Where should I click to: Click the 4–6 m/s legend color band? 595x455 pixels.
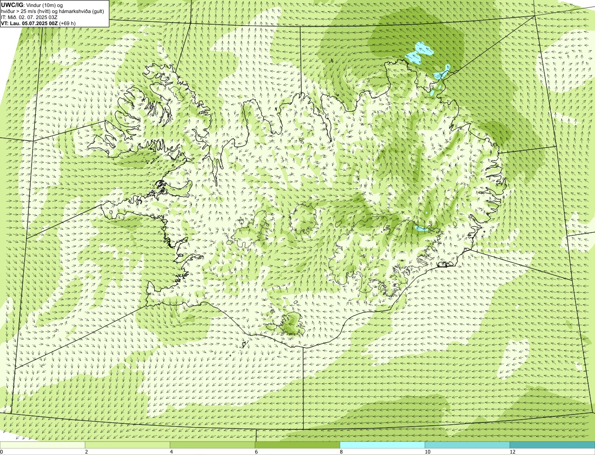pos(213,445)
